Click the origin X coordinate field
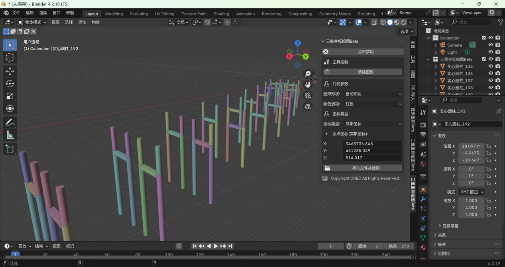The height and width of the screenshot is (267, 505). click(x=372, y=144)
